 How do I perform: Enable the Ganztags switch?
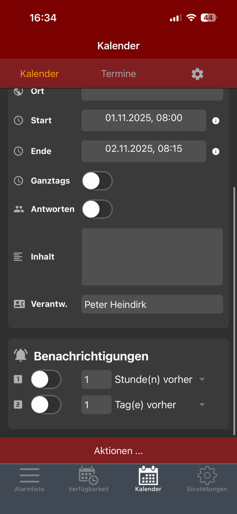point(97,181)
